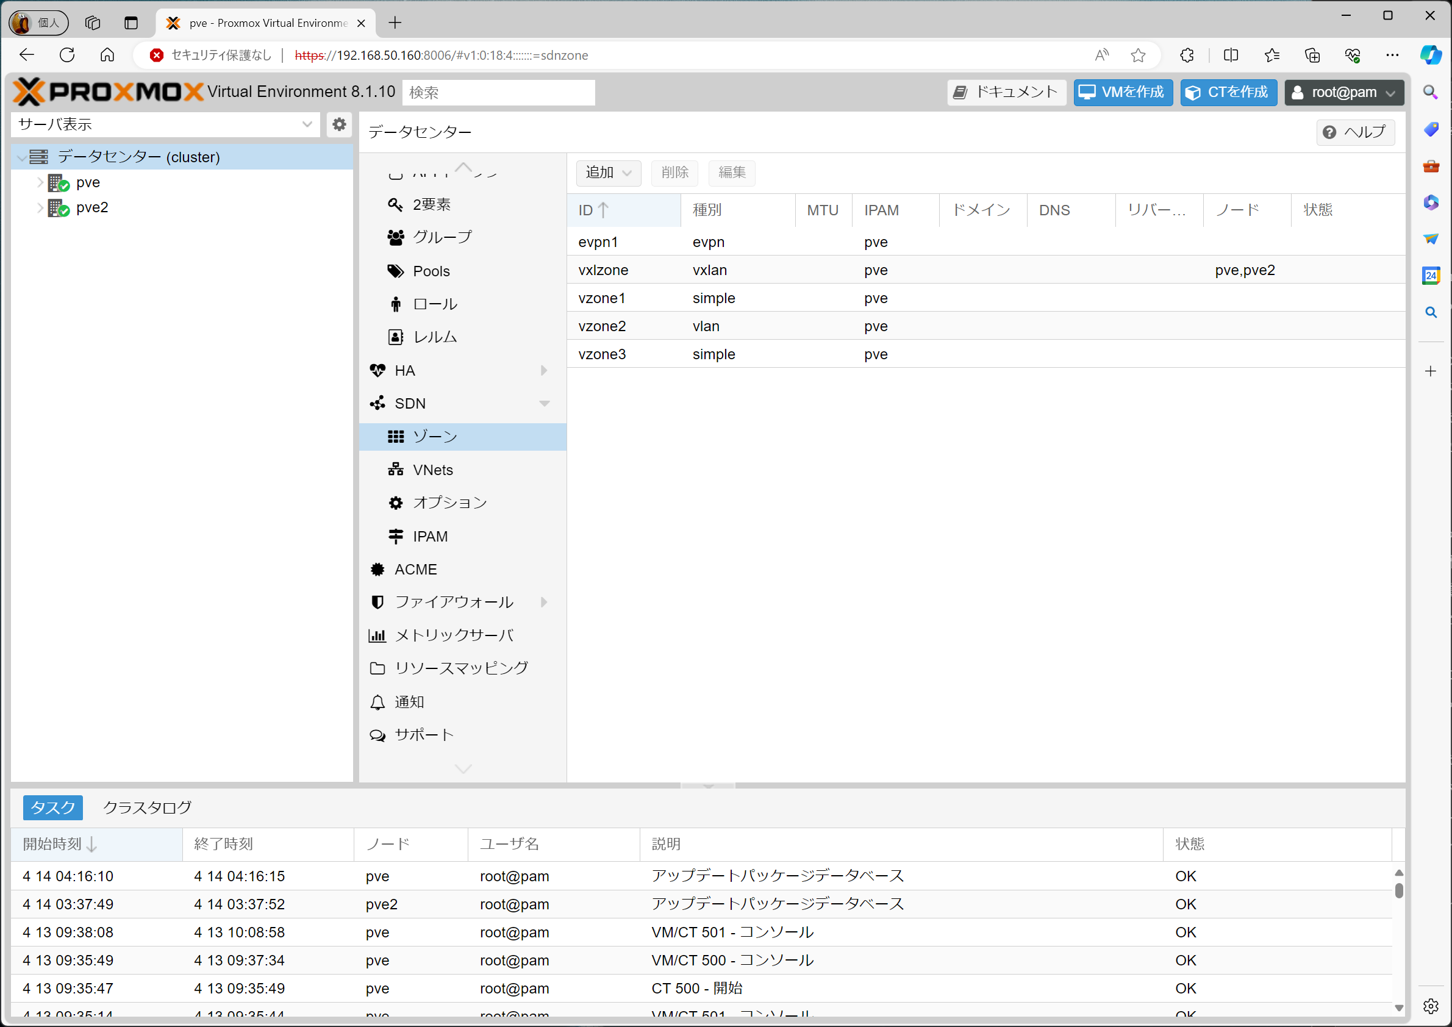Open the IPAM menu entry
The width and height of the screenshot is (1452, 1027).
point(429,536)
